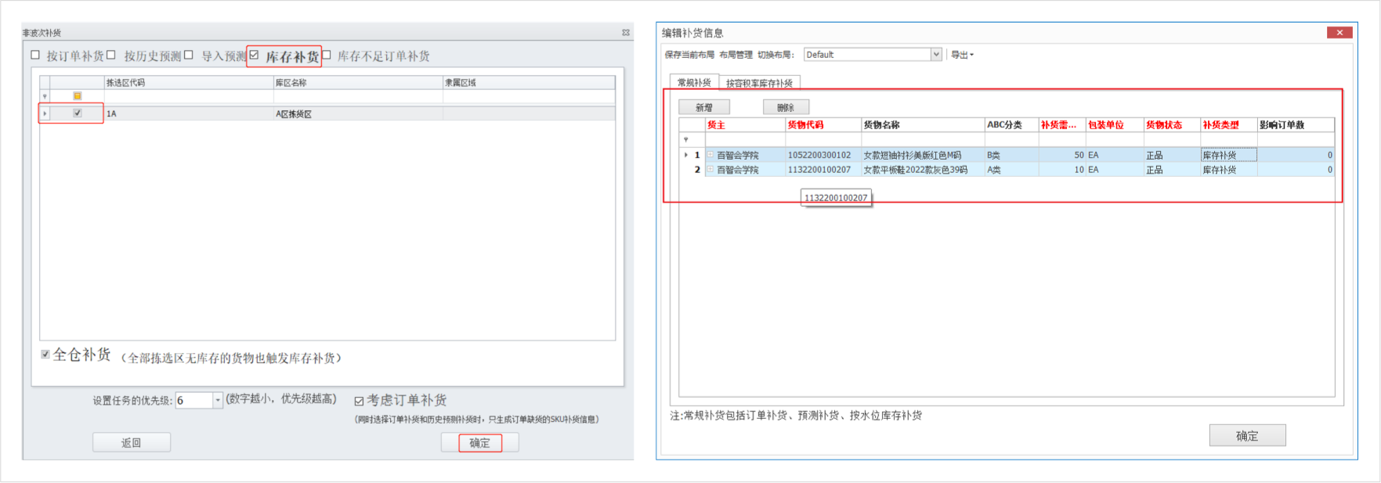This screenshot has height=483, width=1381.
Task: Switch to the 按容积率库存补货 tab
Action: point(758,83)
